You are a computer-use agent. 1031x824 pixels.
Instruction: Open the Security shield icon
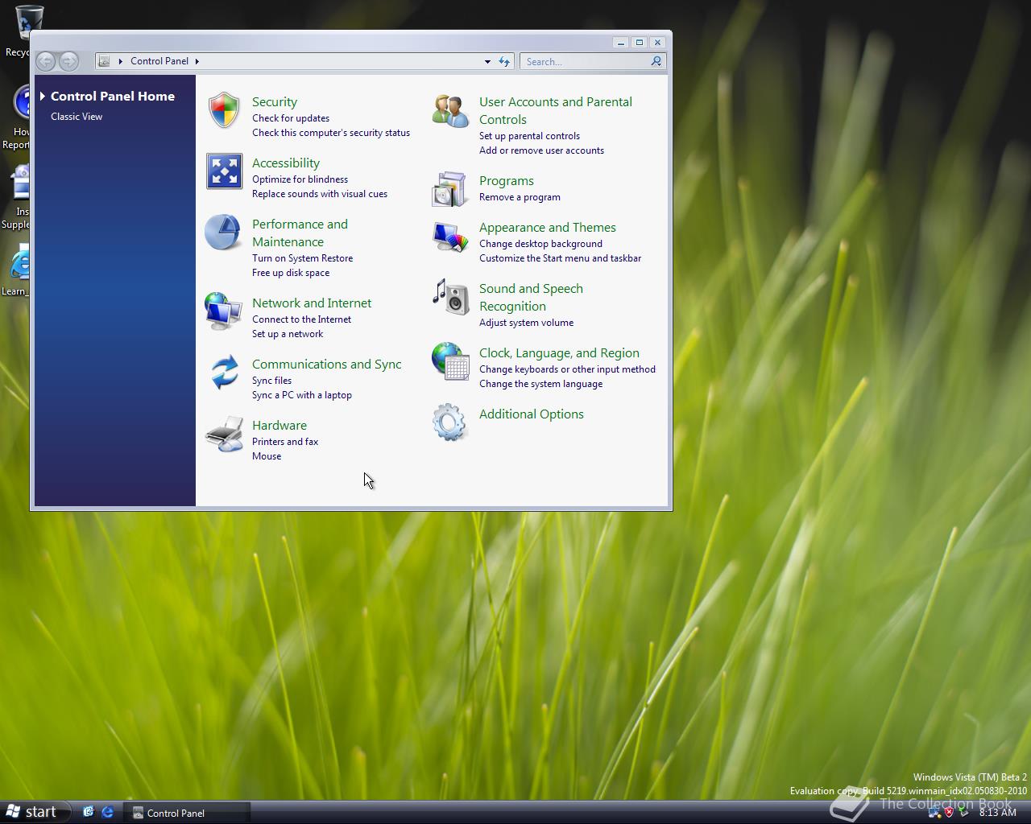click(x=224, y=110)
